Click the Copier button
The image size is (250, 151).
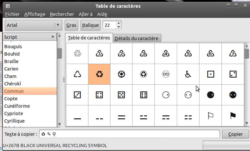tap(235, 134)
